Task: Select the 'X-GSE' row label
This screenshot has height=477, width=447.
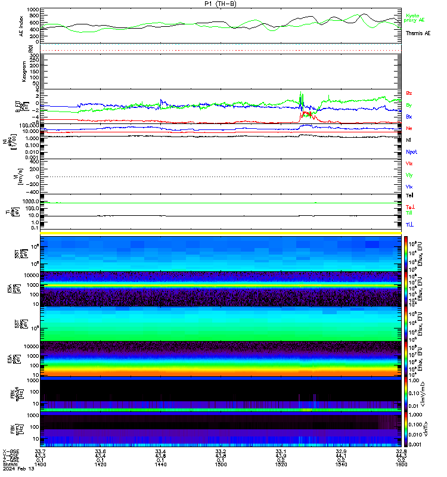Action: coord(11,452)
